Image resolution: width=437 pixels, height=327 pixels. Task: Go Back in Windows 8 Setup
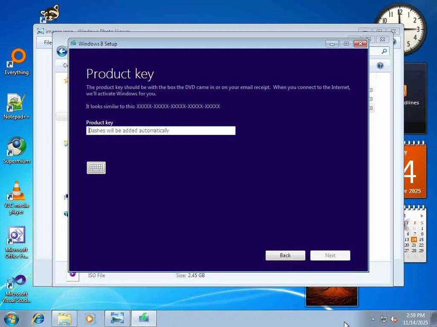pos(285,255)
